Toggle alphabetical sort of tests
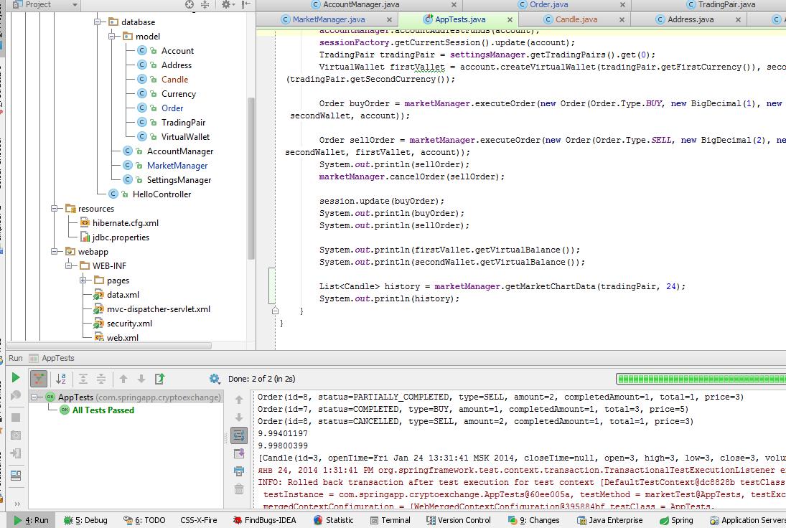The width and height of the screenshot is (786, 528). click(61, 379)
